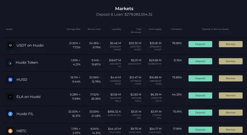Image resolution: width=247 pixels, height=135 pixels.
Task: Click the Total Supply column header
Action: 155,29
